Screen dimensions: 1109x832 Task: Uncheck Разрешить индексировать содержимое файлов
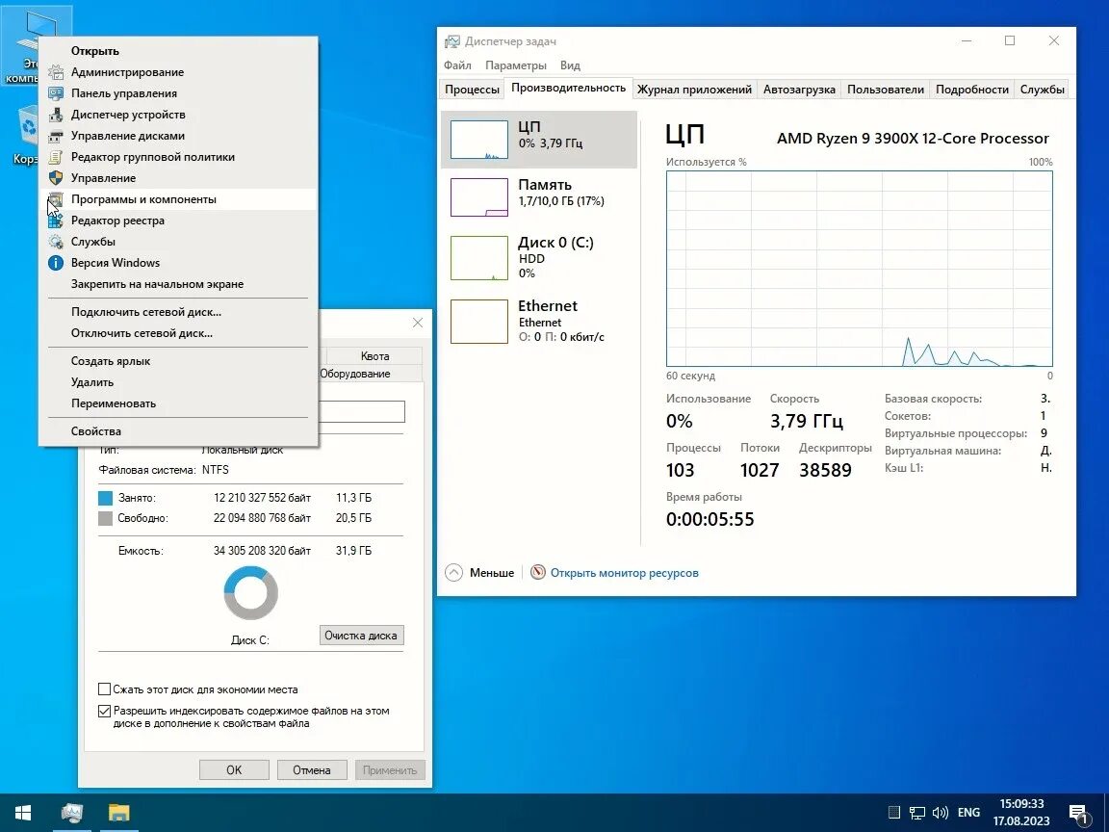104,711
